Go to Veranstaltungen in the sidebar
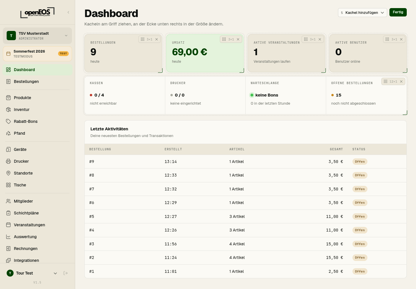Viewport: 416px width, 289px height. click(x=37, y=225)
